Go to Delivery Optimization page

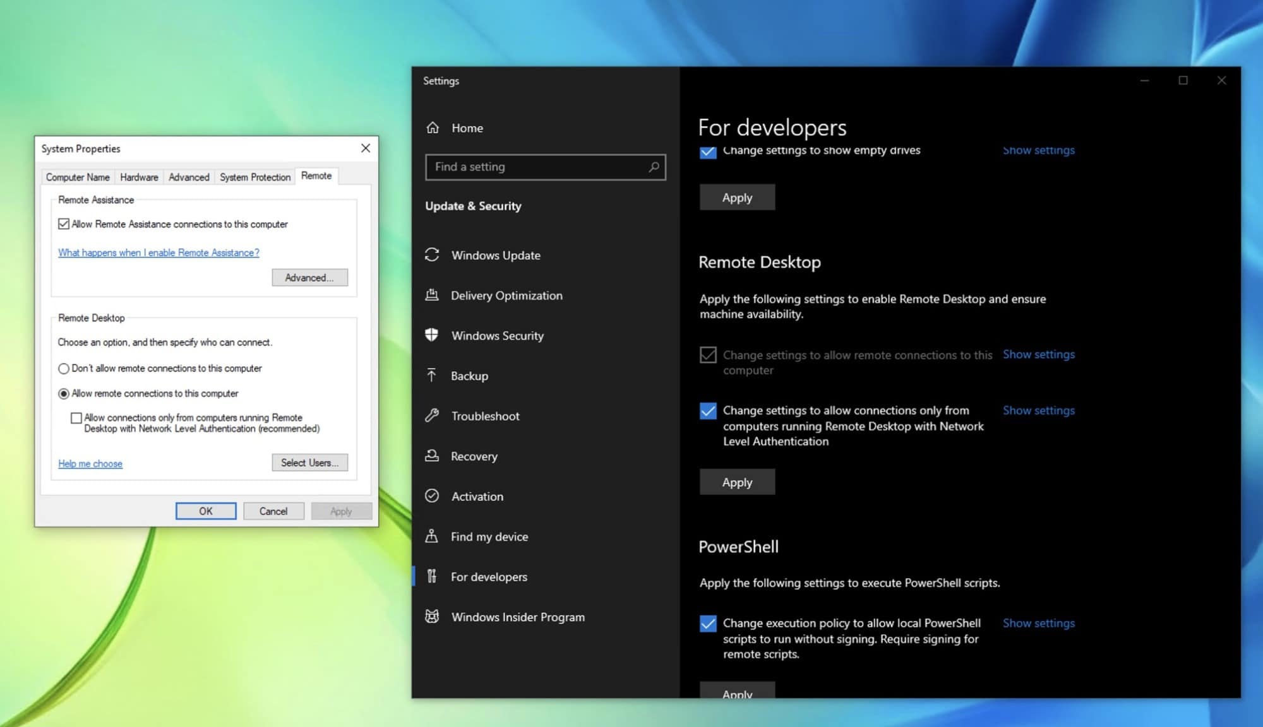[545, 295]
